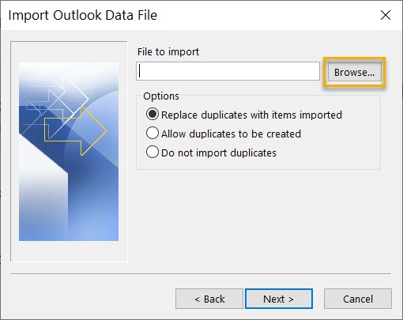Screen dimensions: 403x320
Task: Click the 'Allow duplicates to be created' label text
Action: pos(231,134)
